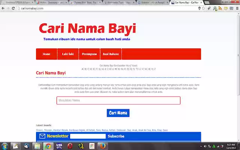Click the address bar URL
The image size is (240, 150).
coord(32,8)
